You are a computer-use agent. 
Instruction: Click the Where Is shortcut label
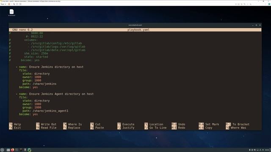coord(75,124)
